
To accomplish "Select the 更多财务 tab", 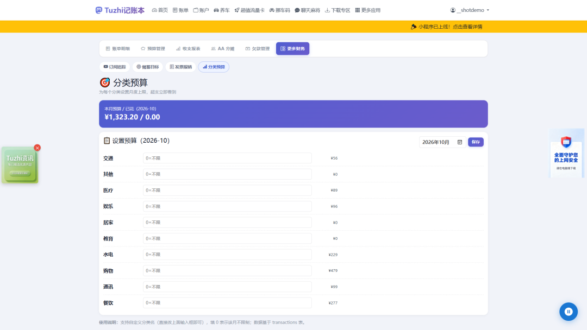I will pyautogui.click(x=293, y=49).
